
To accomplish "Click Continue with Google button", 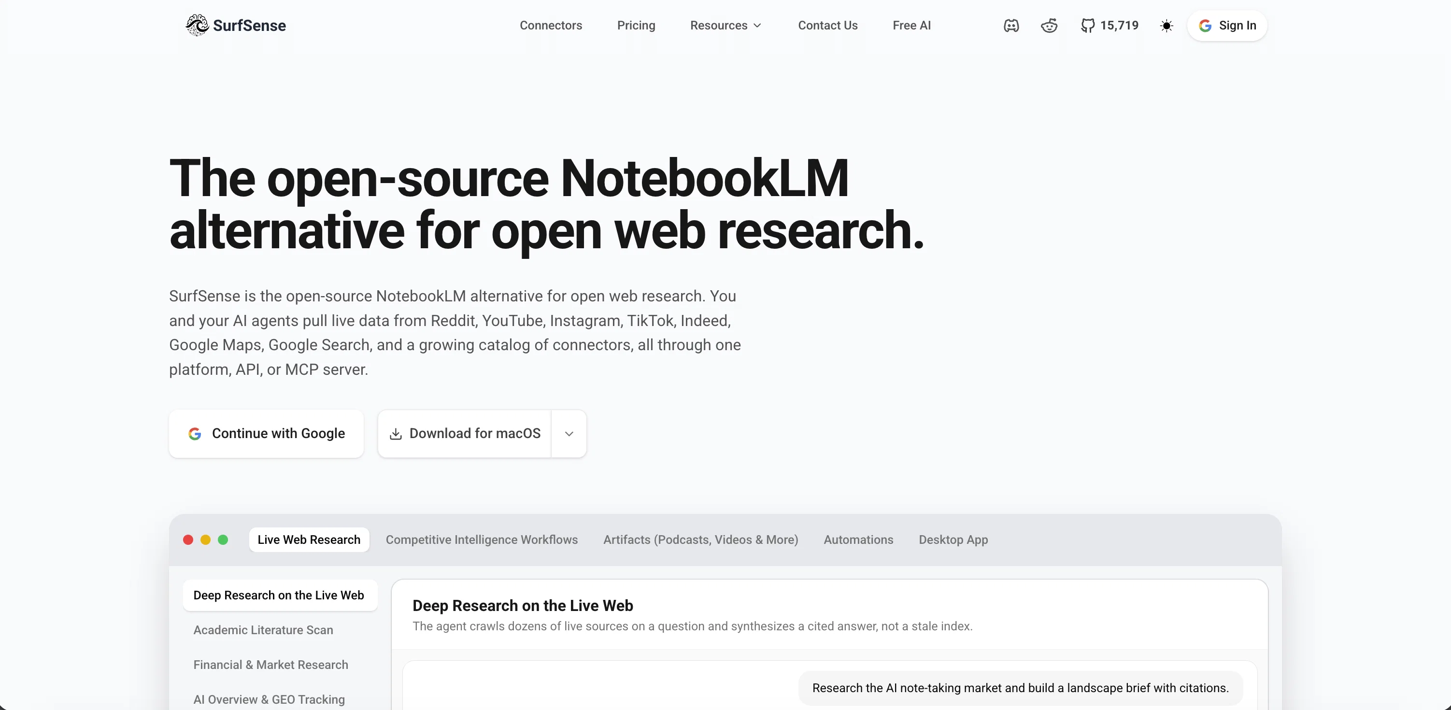I will [x=267, y=434].
